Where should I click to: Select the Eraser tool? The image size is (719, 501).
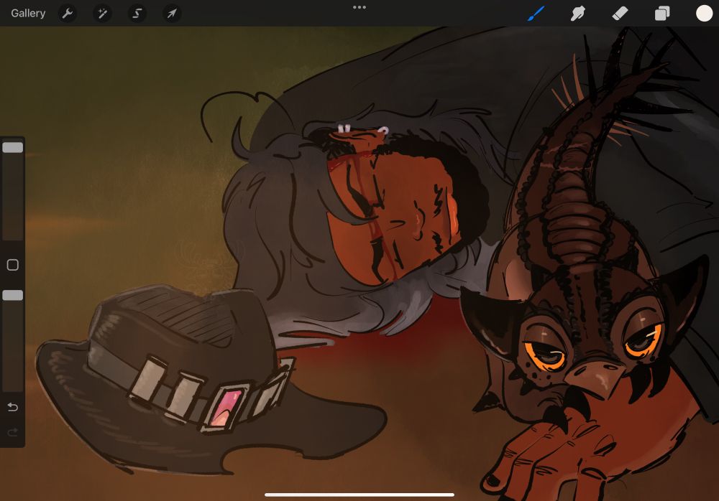click(x=620, y=14)
